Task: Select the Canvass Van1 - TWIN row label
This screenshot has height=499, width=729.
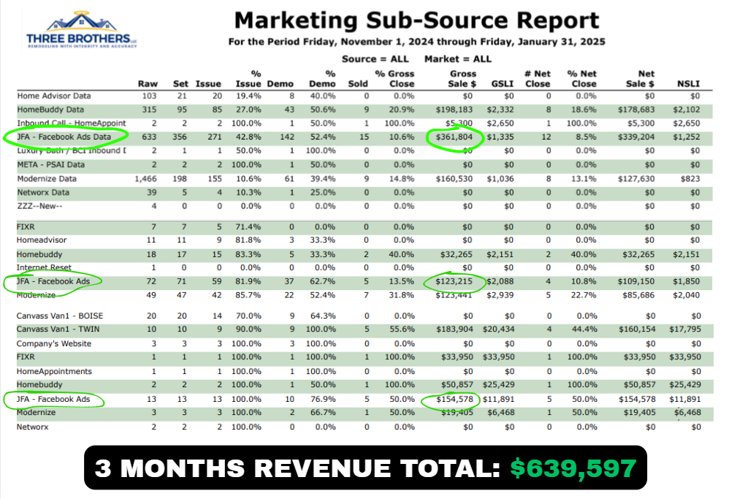Action: click(x=58, y=330)
